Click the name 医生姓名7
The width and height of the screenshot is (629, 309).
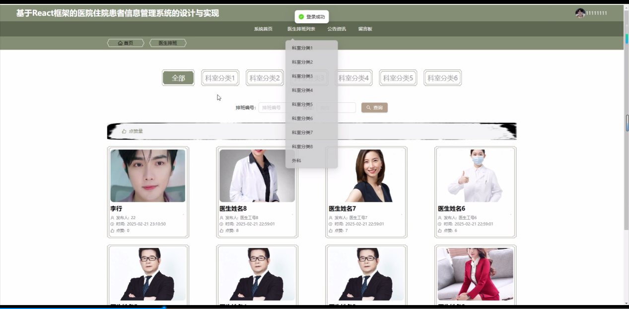click(343, 209)
